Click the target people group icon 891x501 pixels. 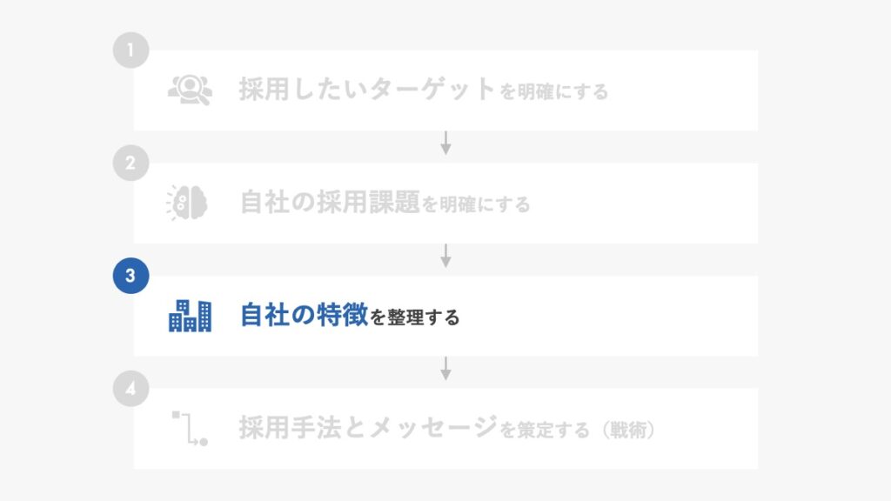click(190, 90)
